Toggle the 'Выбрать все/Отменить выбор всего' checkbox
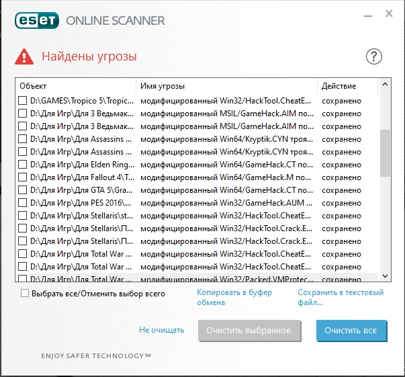Screen dimensions: 405x377 click(26, 293)
